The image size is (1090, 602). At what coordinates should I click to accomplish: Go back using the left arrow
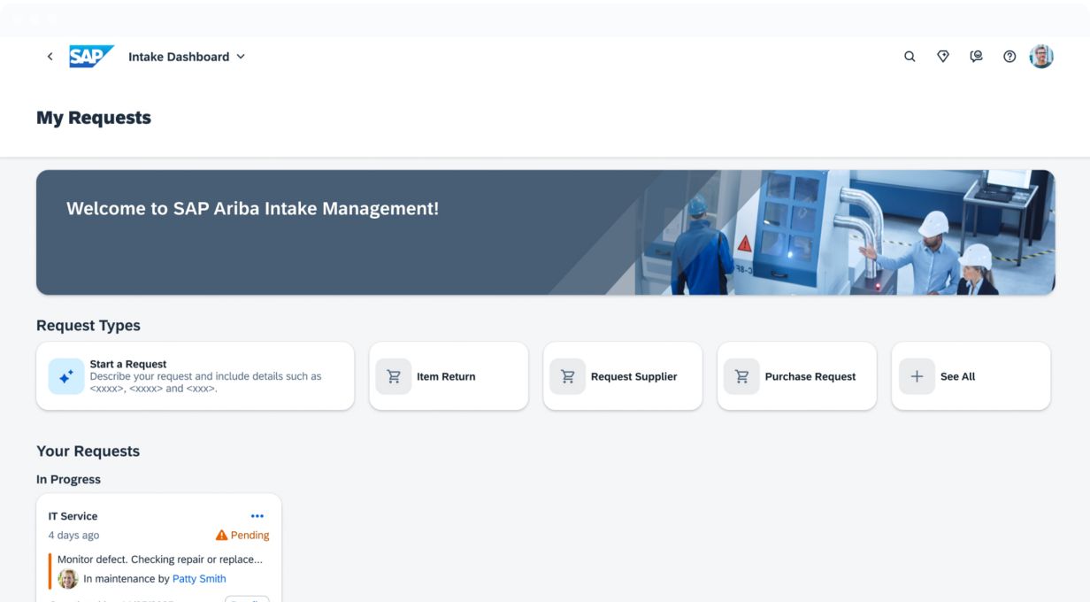click(x=50, y=57)
